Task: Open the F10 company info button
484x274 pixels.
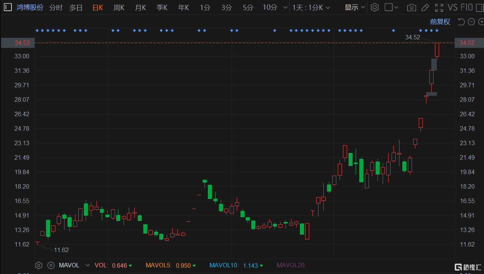Action: coord(467,7)
